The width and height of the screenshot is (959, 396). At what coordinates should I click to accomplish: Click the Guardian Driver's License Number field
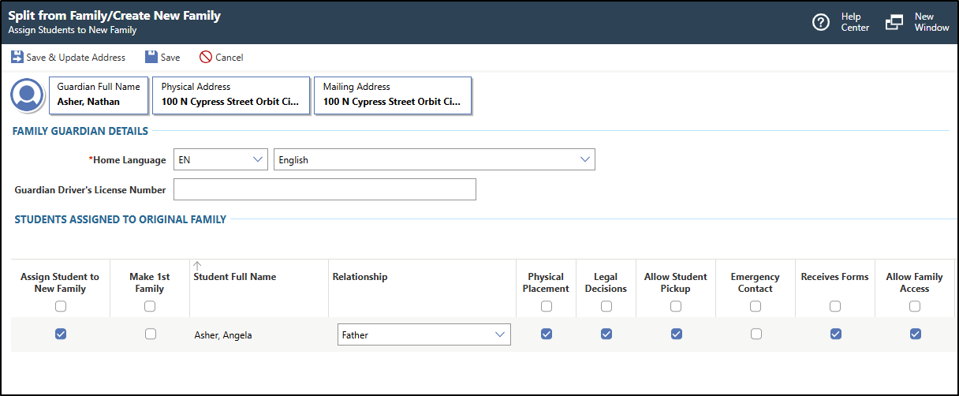[324, 189]
